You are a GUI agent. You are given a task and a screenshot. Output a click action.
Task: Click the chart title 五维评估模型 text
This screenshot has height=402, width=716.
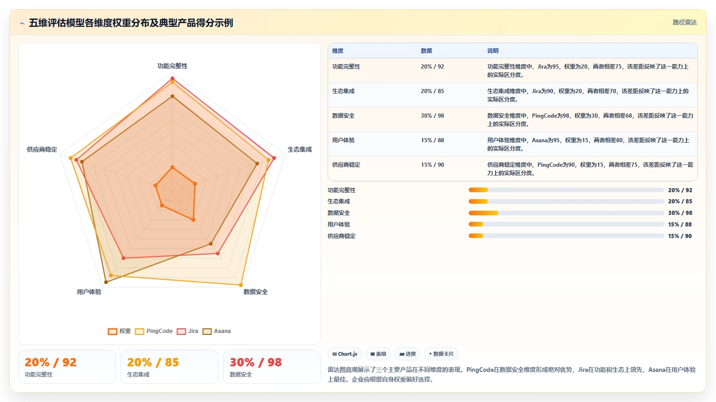[131, 23]
